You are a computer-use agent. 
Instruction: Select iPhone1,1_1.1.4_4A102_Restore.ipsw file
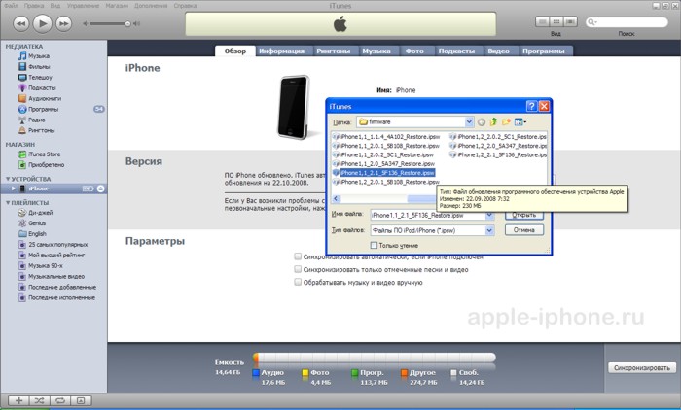tap(386, 137)
